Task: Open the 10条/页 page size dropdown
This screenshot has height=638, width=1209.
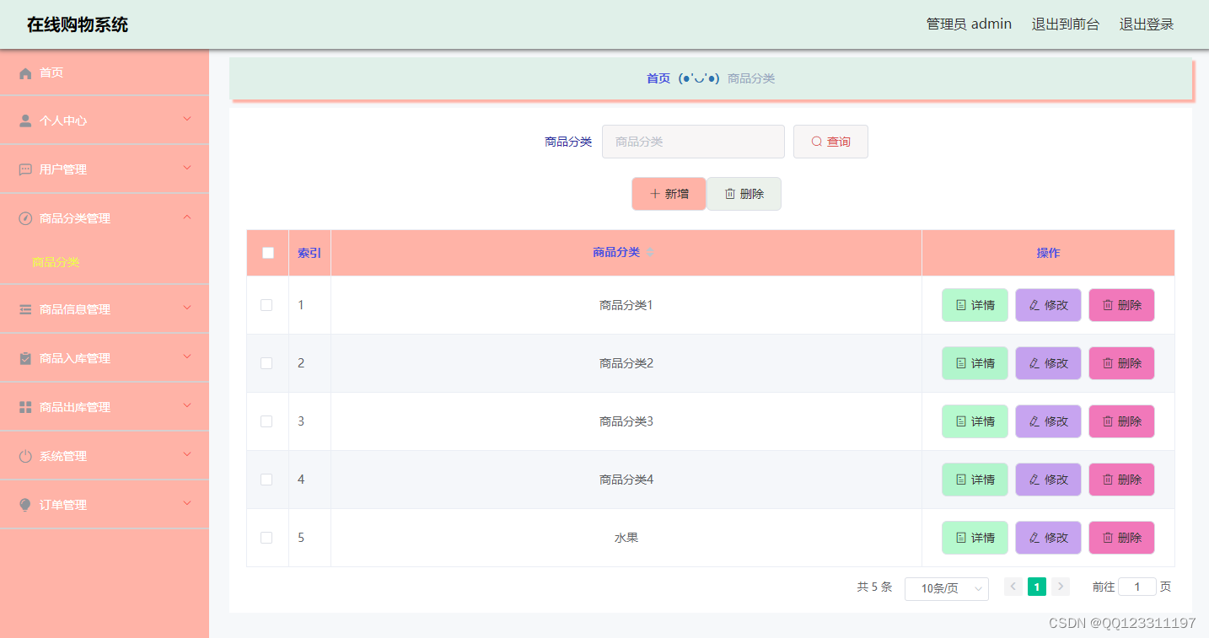Action: point(946,588)
